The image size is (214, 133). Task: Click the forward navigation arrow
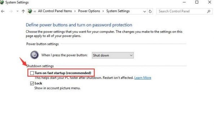11,11
